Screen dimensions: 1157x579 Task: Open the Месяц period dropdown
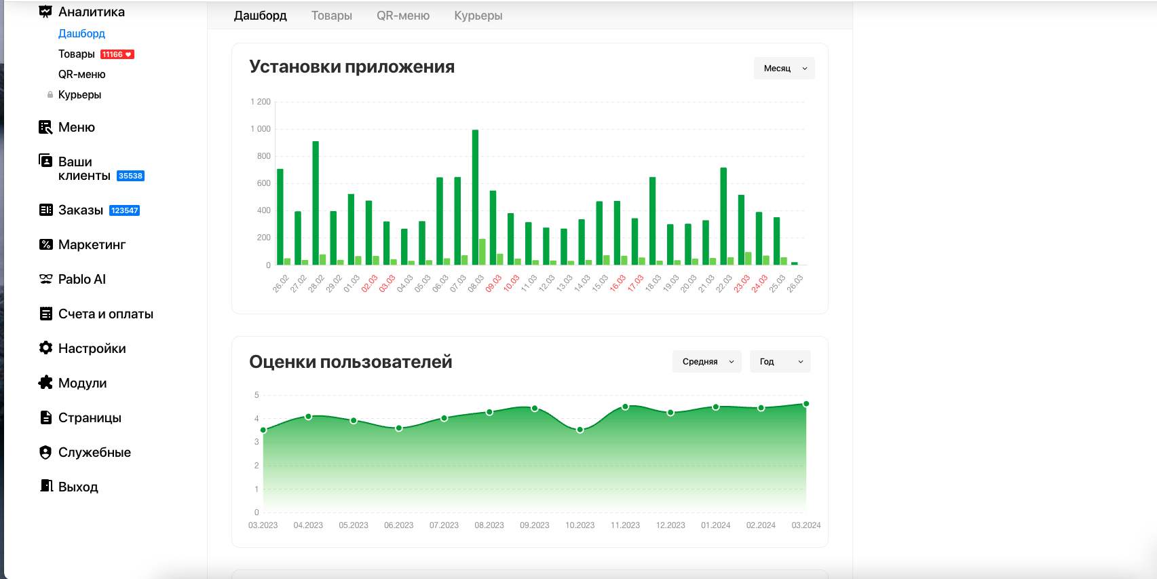pos(784,68)
